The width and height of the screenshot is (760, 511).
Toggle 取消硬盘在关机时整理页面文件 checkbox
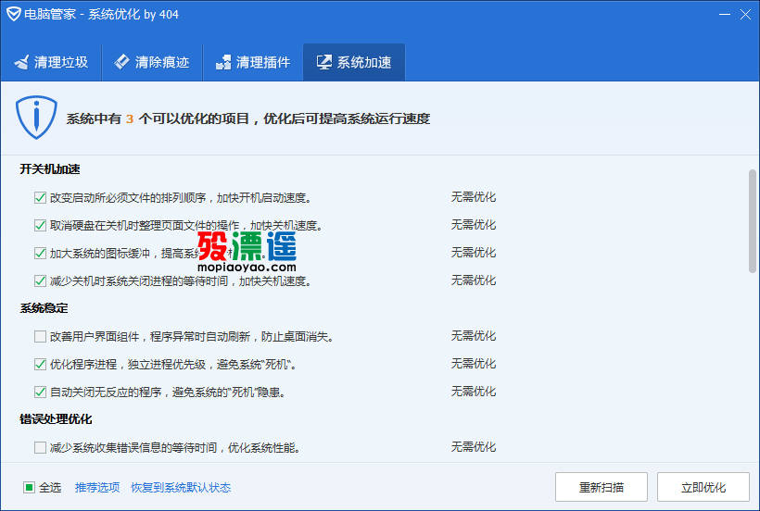[x=40, y=225]
